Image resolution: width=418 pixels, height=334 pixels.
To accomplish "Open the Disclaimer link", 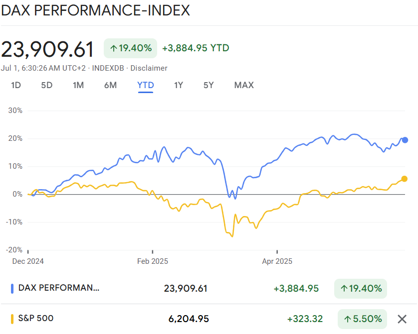I will tap(149, 68).
